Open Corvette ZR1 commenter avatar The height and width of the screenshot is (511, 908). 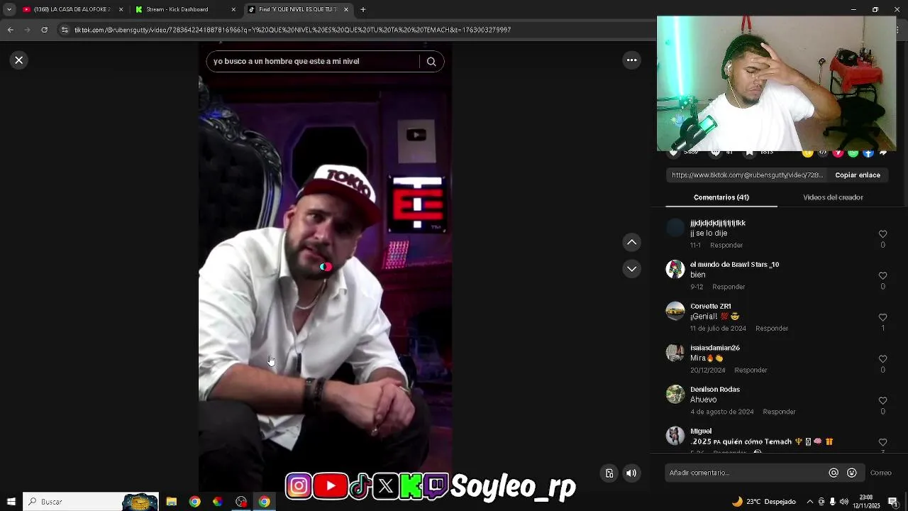[675, 311]
